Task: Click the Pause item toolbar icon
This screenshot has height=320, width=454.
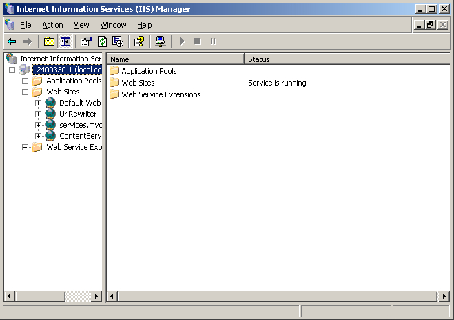Action: tap(213, 41)
